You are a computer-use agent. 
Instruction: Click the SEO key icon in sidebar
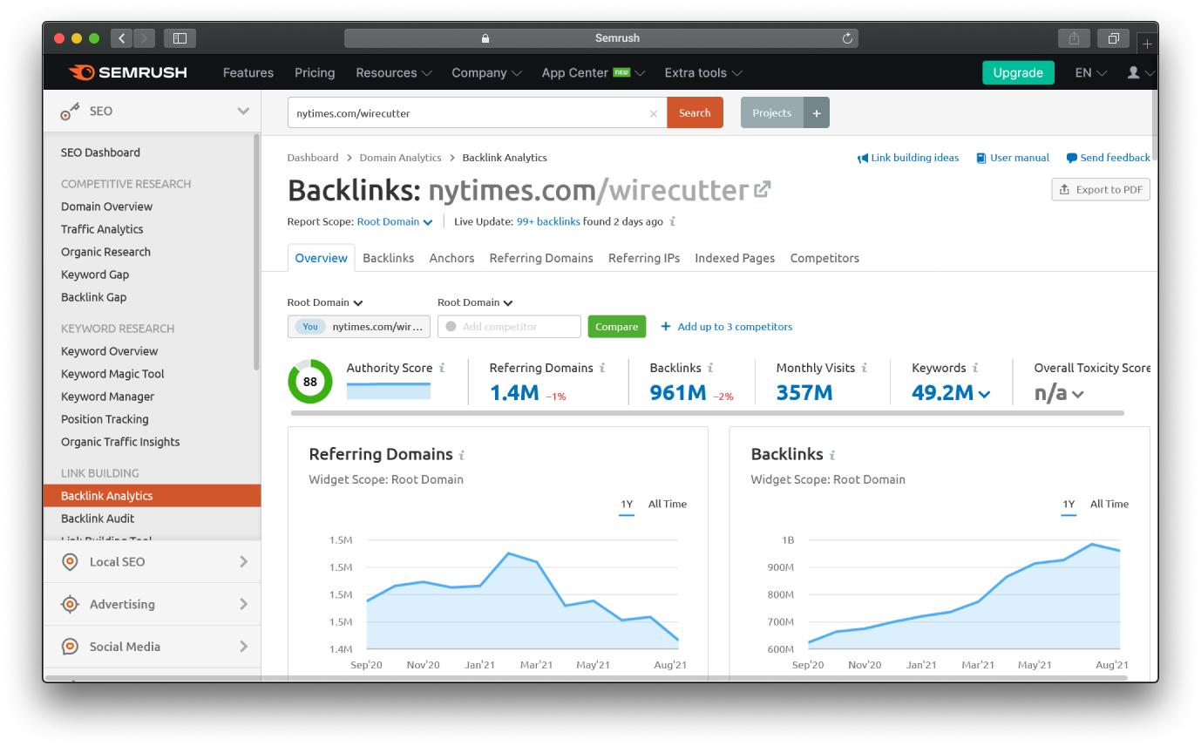(x=70, y=111)
